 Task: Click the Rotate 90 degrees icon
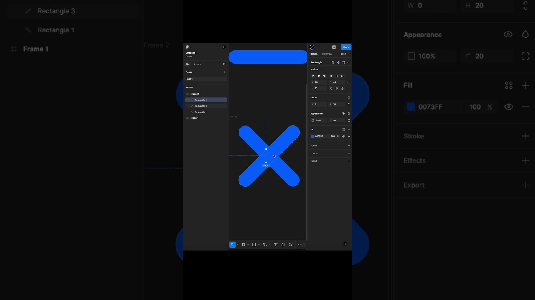331,88
